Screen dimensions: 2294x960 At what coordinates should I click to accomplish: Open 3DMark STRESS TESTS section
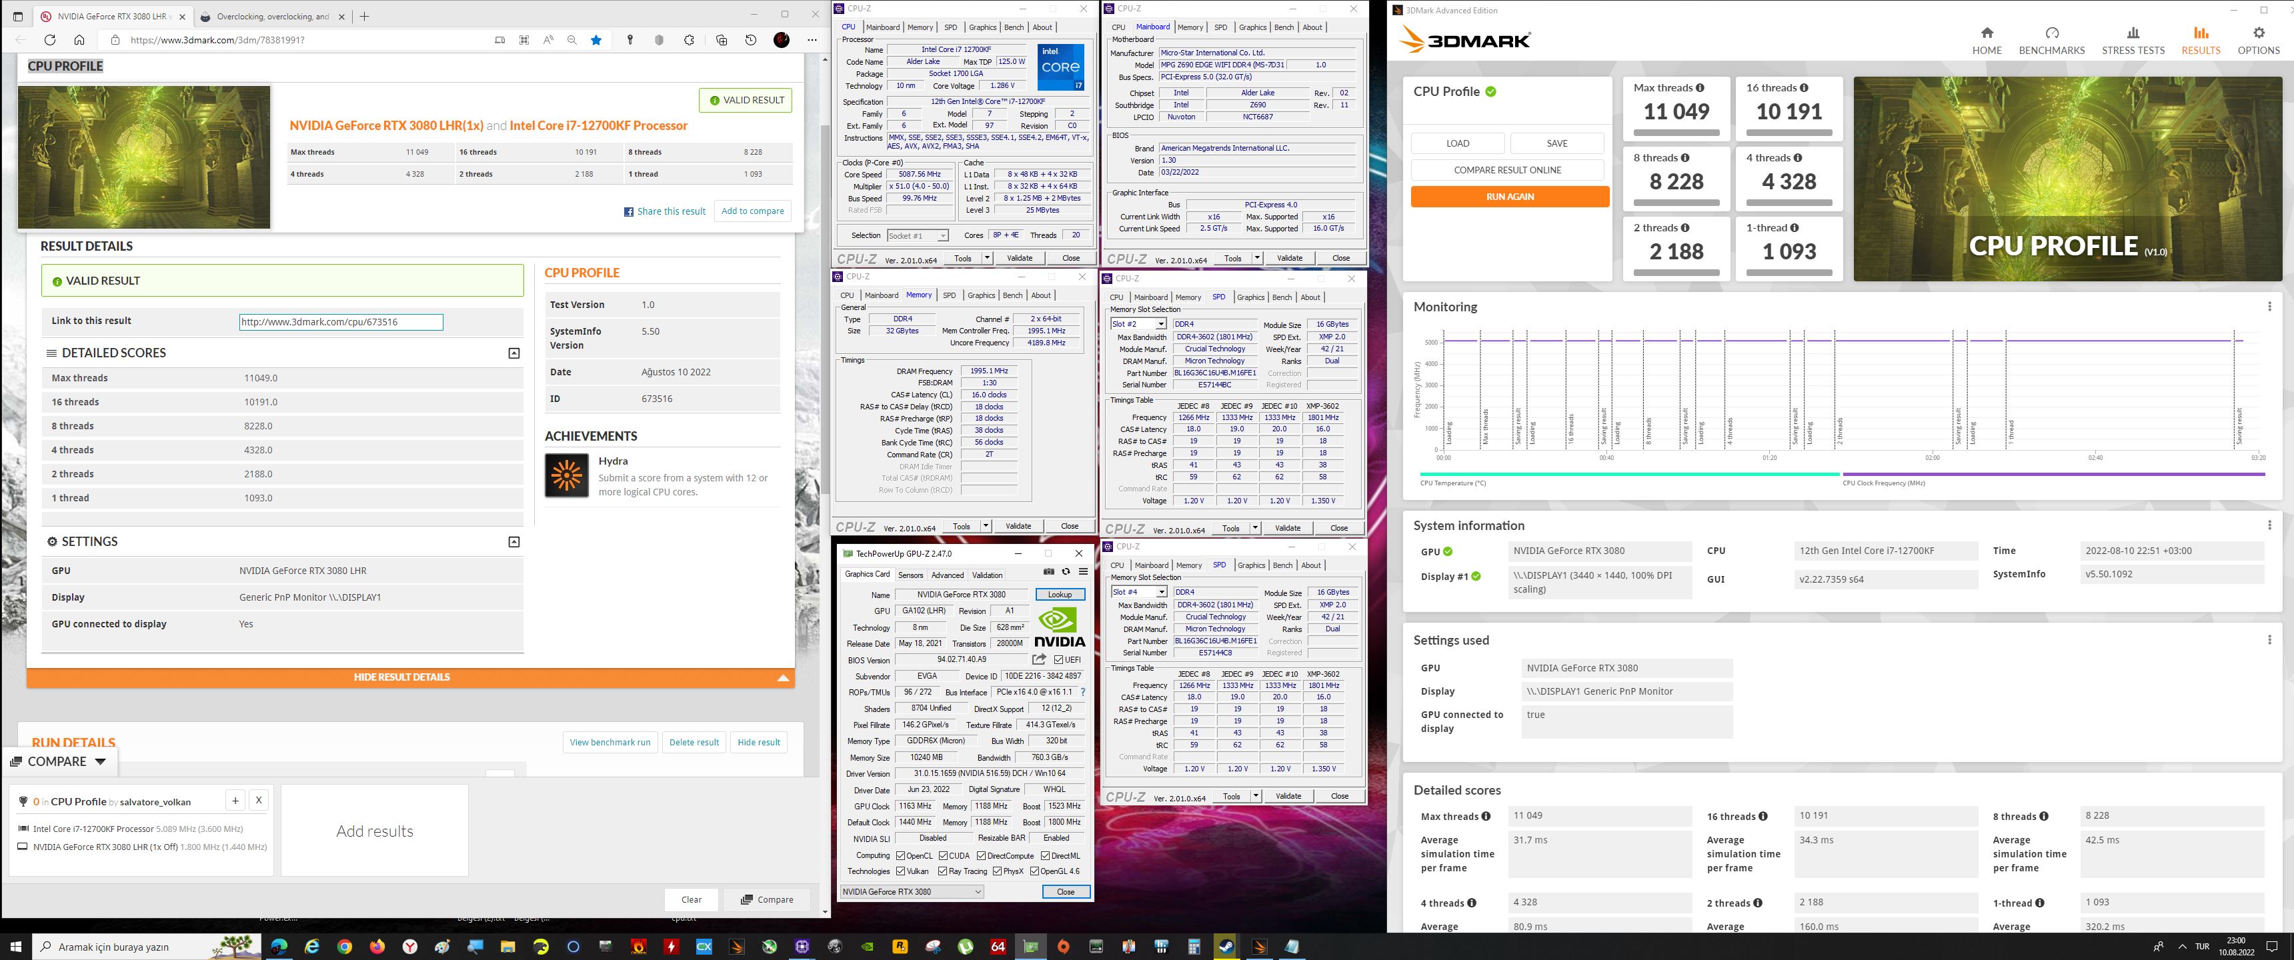point(2133,41)
